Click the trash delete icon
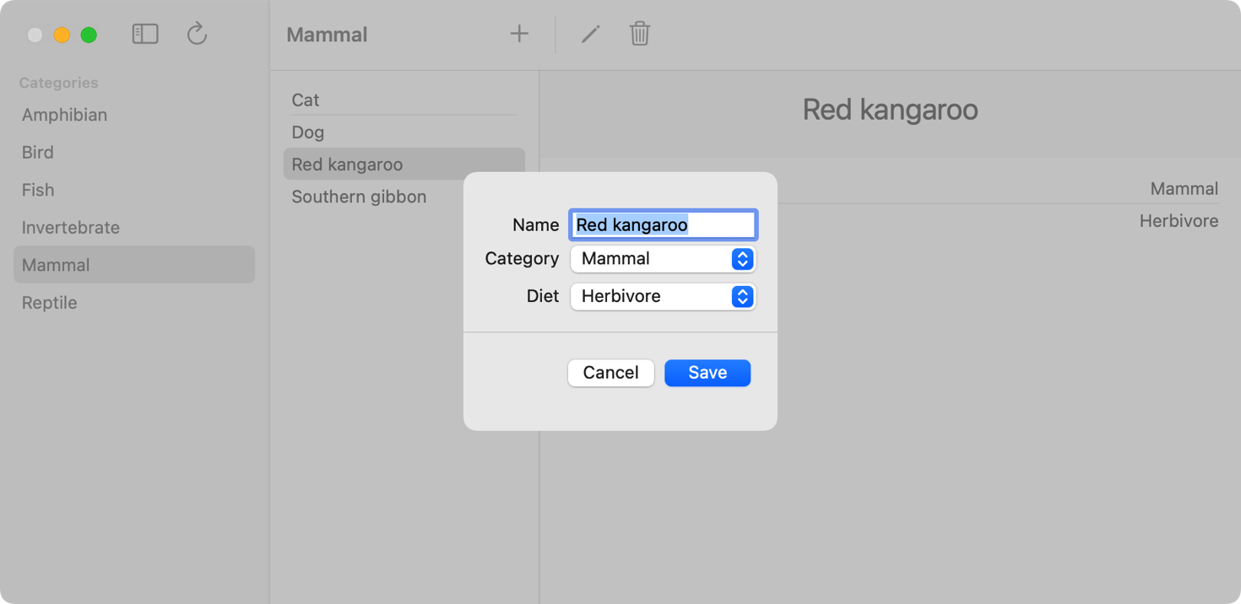Image resolution: width=1241 pixels, height=604 pixels. pos(640,34)
